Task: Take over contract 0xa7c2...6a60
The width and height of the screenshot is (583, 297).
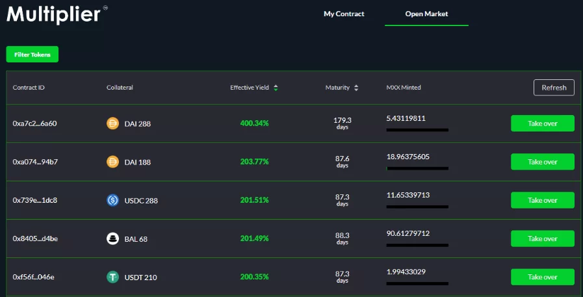Action: 542,123
